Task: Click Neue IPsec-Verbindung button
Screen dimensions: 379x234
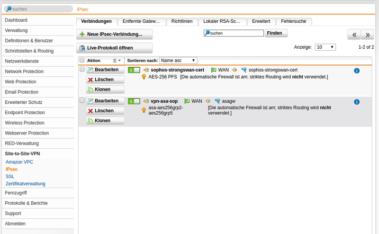Action: (x=114, y=35)
